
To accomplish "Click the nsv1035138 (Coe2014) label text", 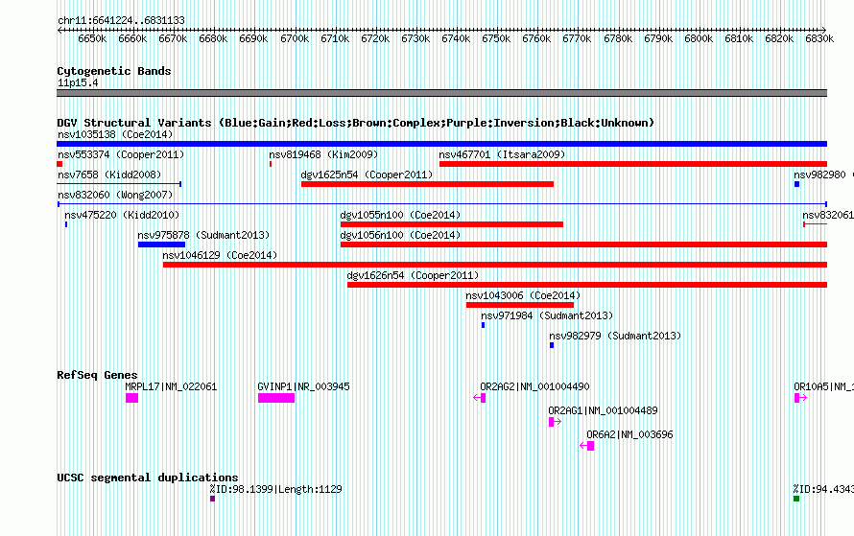I will point(115,134).
